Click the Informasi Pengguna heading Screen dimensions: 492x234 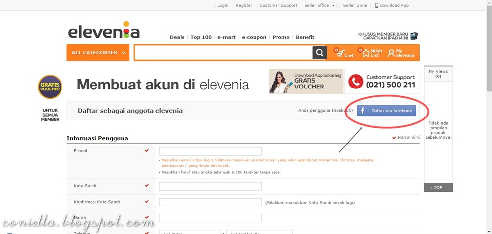97,138
